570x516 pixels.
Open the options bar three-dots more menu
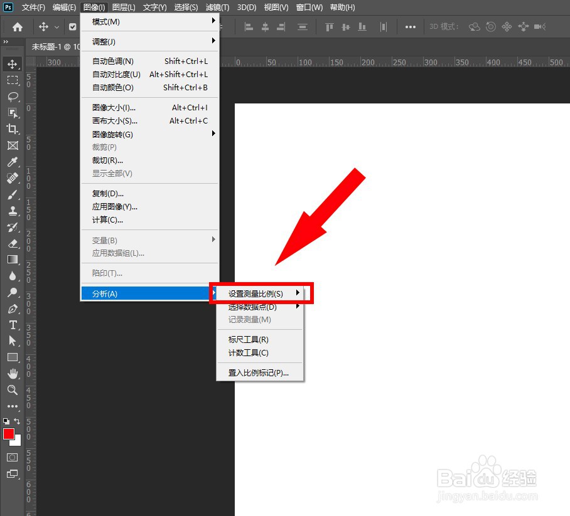[x=411, y=27]
